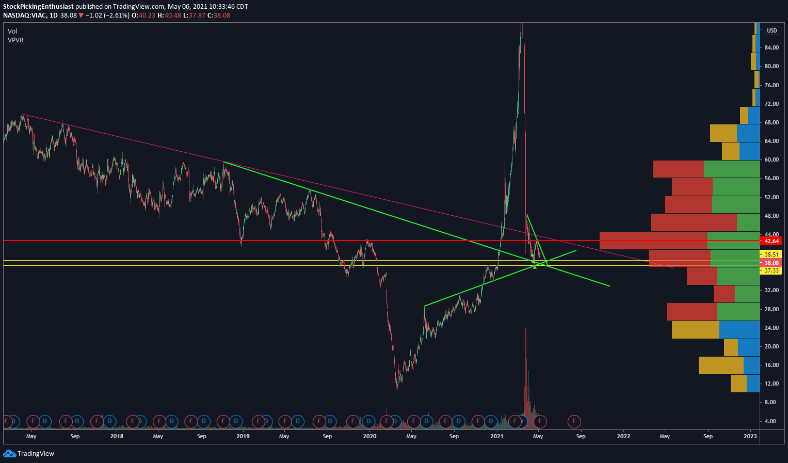This screenshot has height=463, width=788.
Task: Click the TradingView logo at bottom left
Action: coord(29,454)
